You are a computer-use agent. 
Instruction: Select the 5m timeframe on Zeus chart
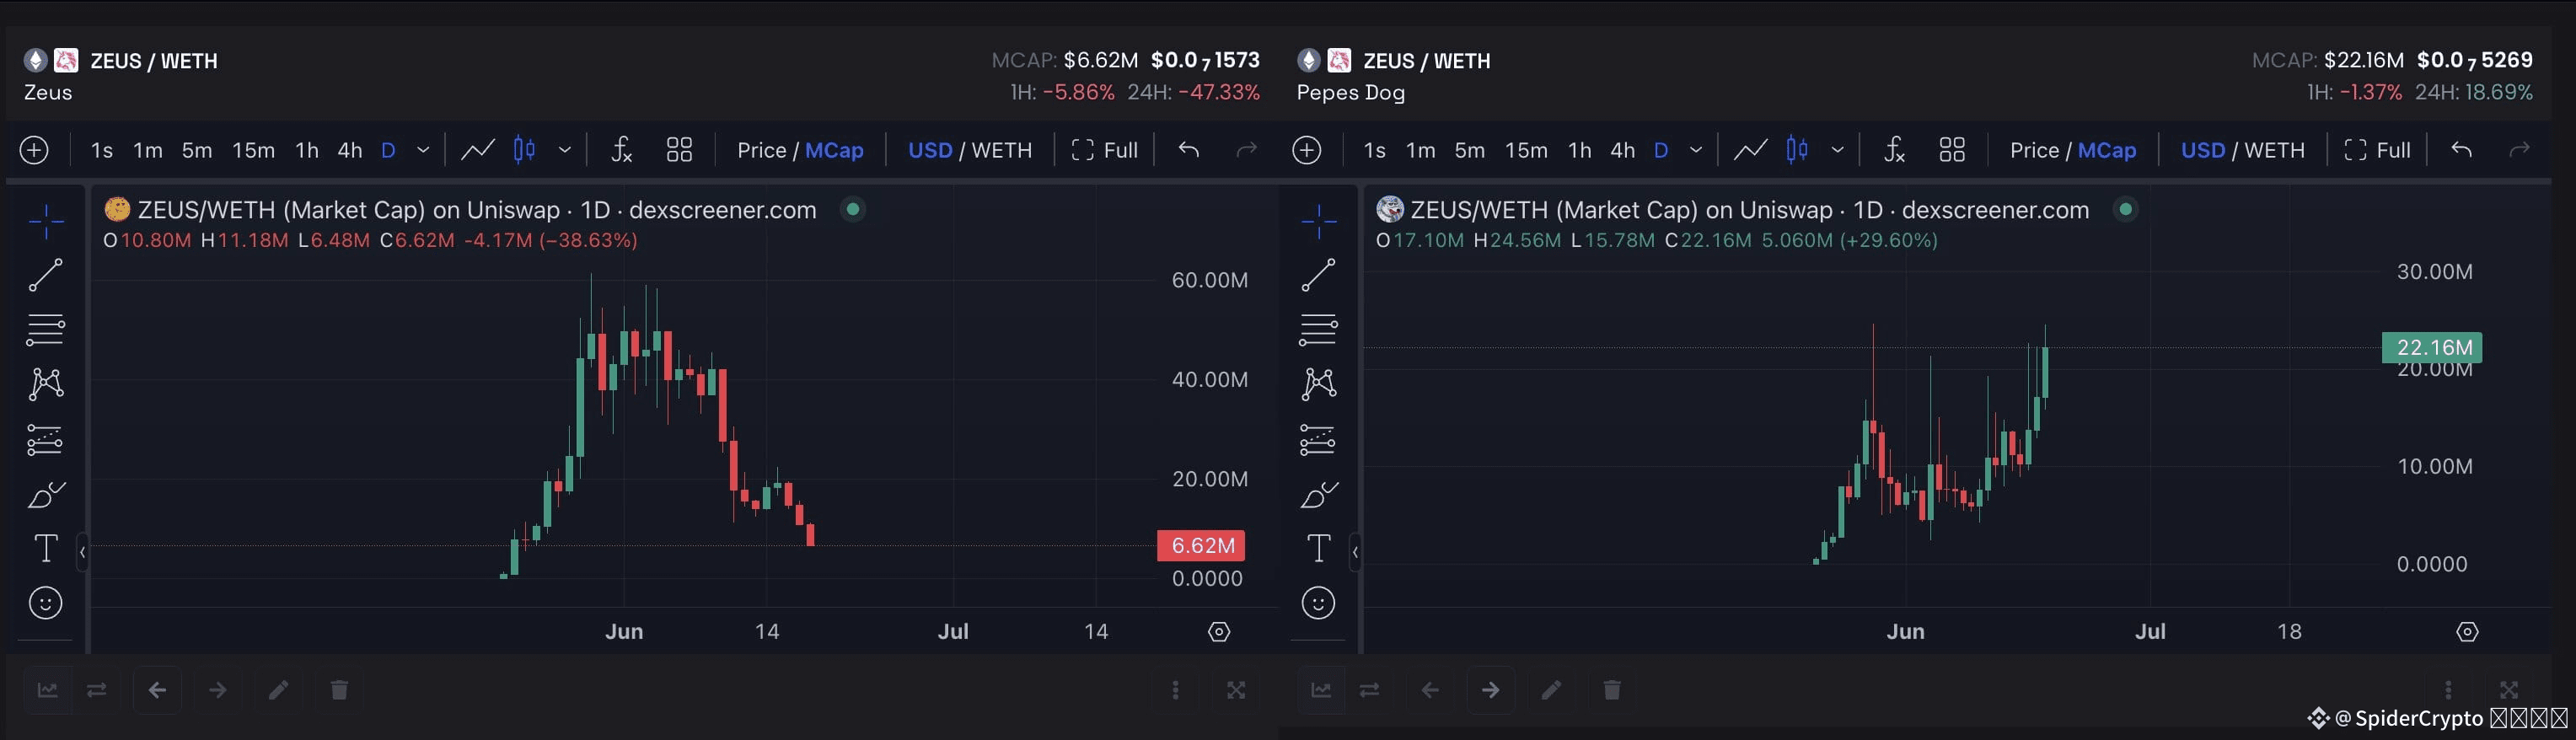tap(197, 150)
